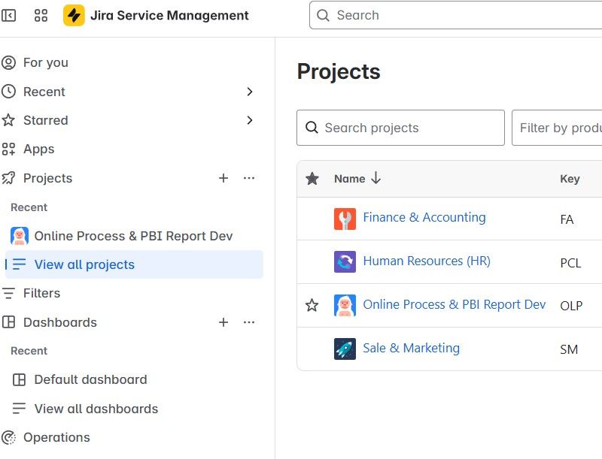Click the Apps grid-plus icon
The width and height of the screenshot is (602, 459).
pos(8,149)
